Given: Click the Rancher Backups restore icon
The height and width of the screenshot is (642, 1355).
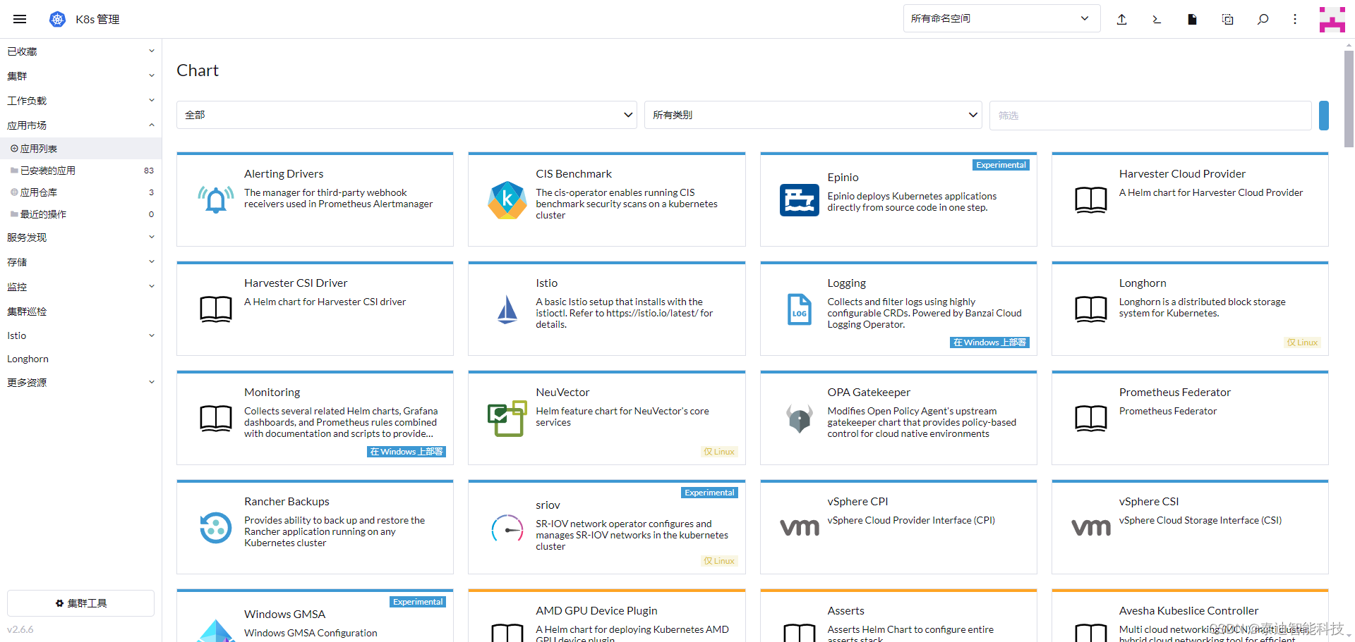Looking at the screenshot, I should (x=216, y=528).
